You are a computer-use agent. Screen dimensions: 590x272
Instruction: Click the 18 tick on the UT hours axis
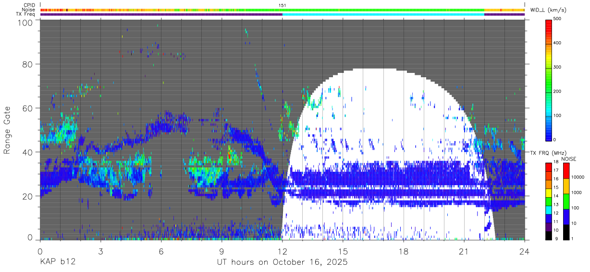point(404,251)
